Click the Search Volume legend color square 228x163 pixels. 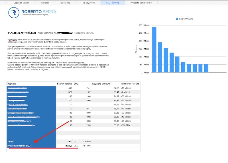(177, 19)
